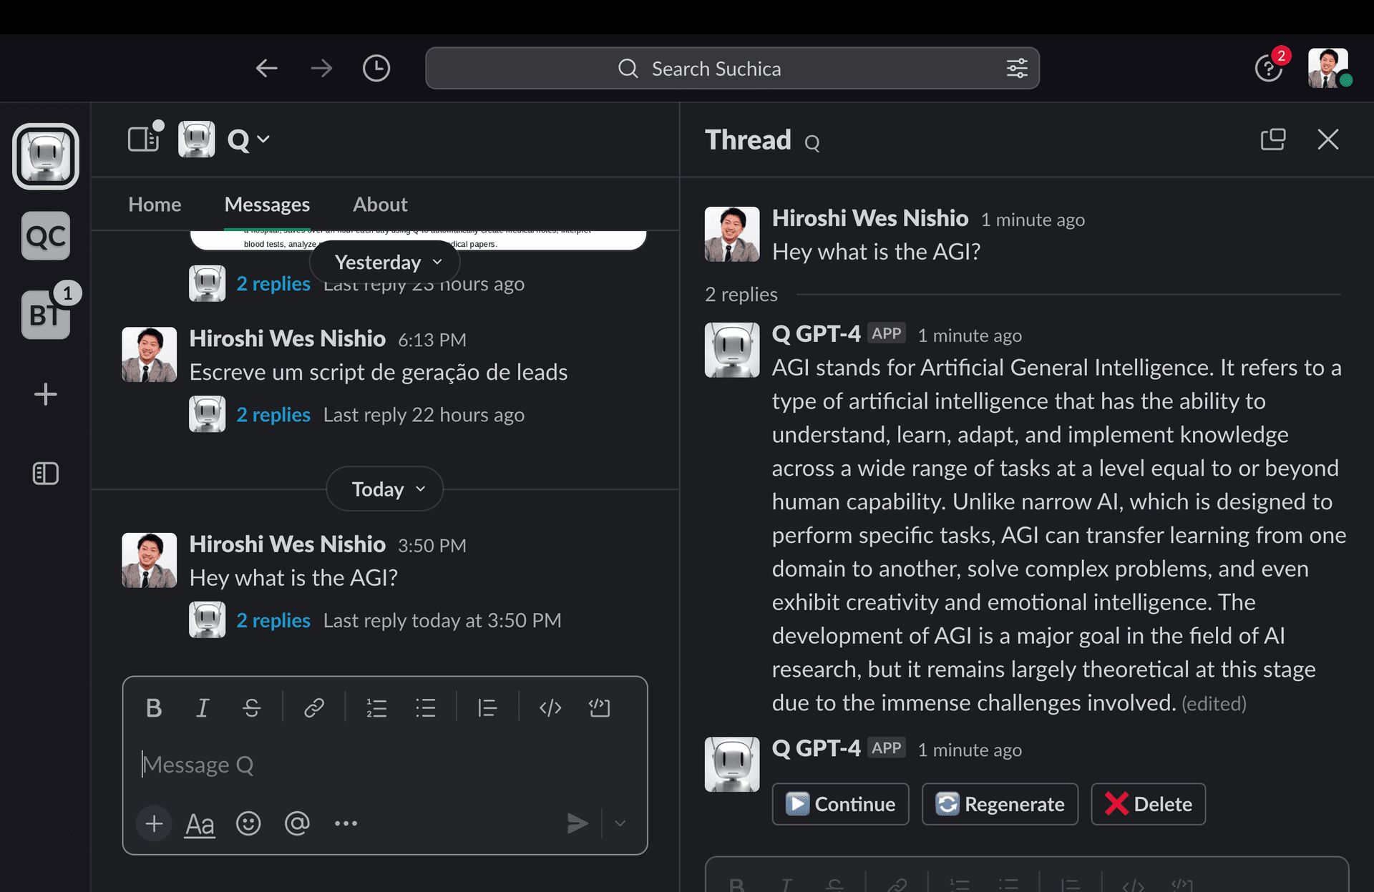Regenerate the GPT-4 response
1374x892 pixels.
(999, 804)
